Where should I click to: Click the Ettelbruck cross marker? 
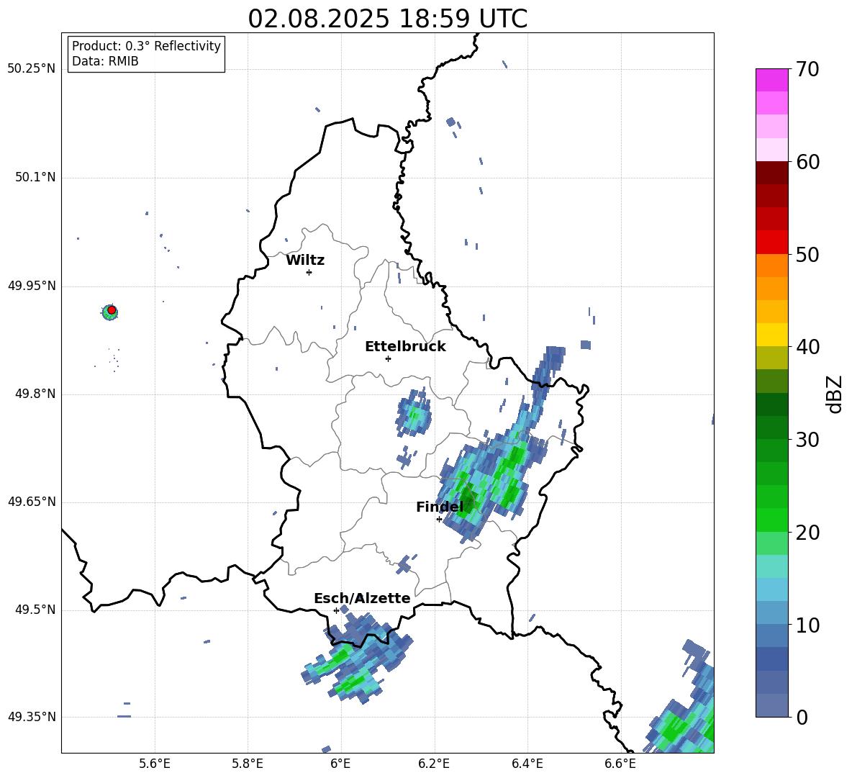388,358
